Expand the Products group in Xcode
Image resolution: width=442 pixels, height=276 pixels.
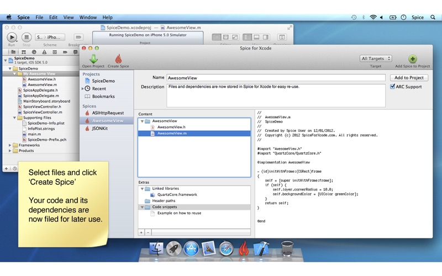click(x=10, y=151)
